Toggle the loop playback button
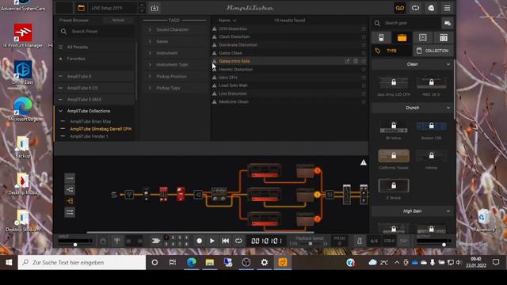This screenshot has height=285, width=507. (238, 241)
